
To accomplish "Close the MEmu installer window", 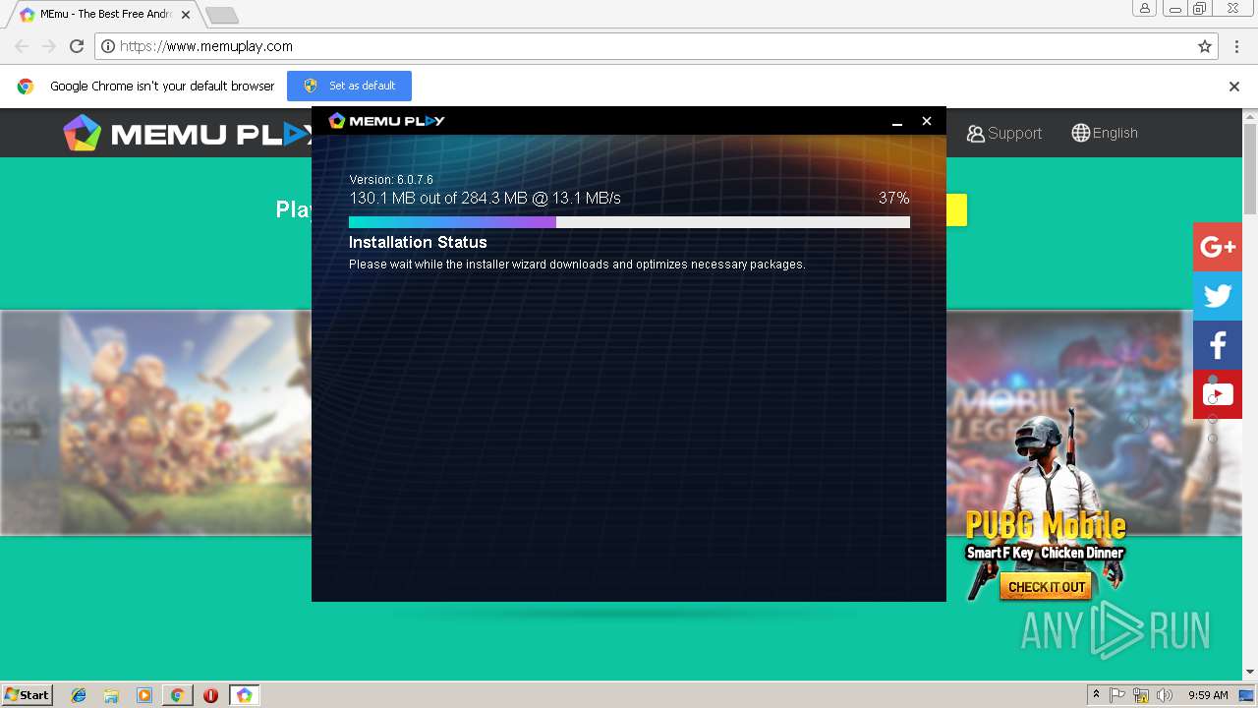I will pos(926,121).
